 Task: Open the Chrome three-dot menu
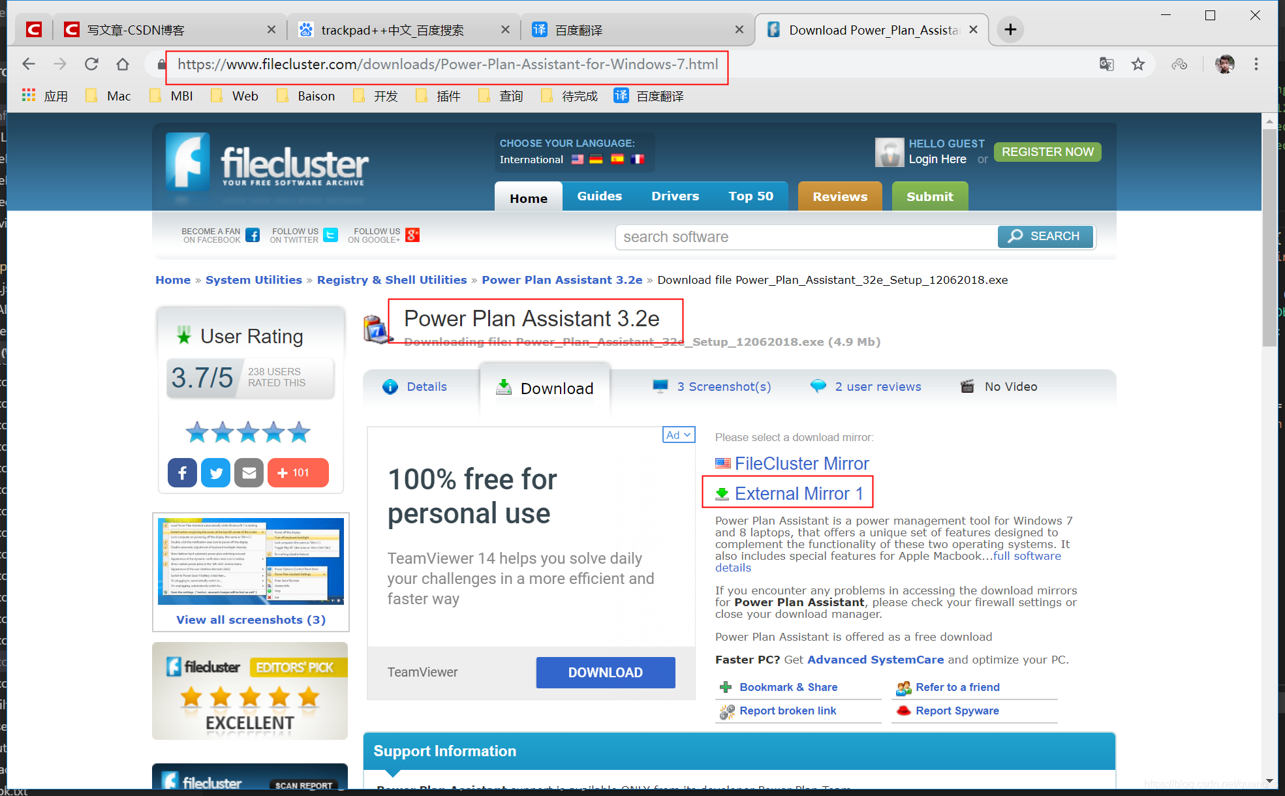click(x=1256, y=64)
